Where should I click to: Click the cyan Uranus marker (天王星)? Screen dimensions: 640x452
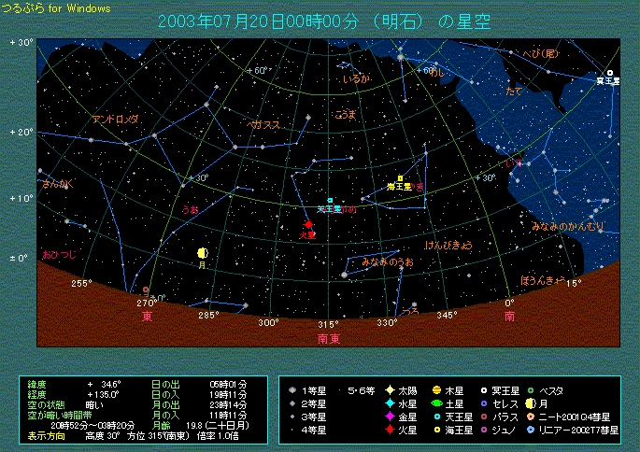pyautogui.click(x=330, y=200)
